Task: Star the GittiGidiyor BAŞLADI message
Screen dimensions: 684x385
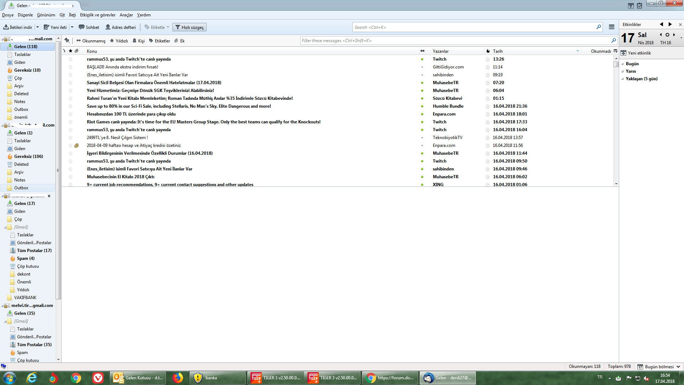Action: click(x=71, y=67)
